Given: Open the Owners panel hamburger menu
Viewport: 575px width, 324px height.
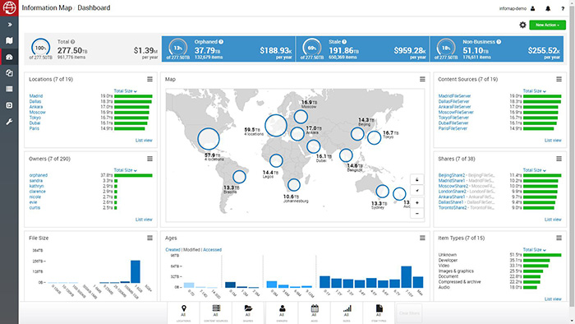Looking at the screenshot, I should [150, 159].
